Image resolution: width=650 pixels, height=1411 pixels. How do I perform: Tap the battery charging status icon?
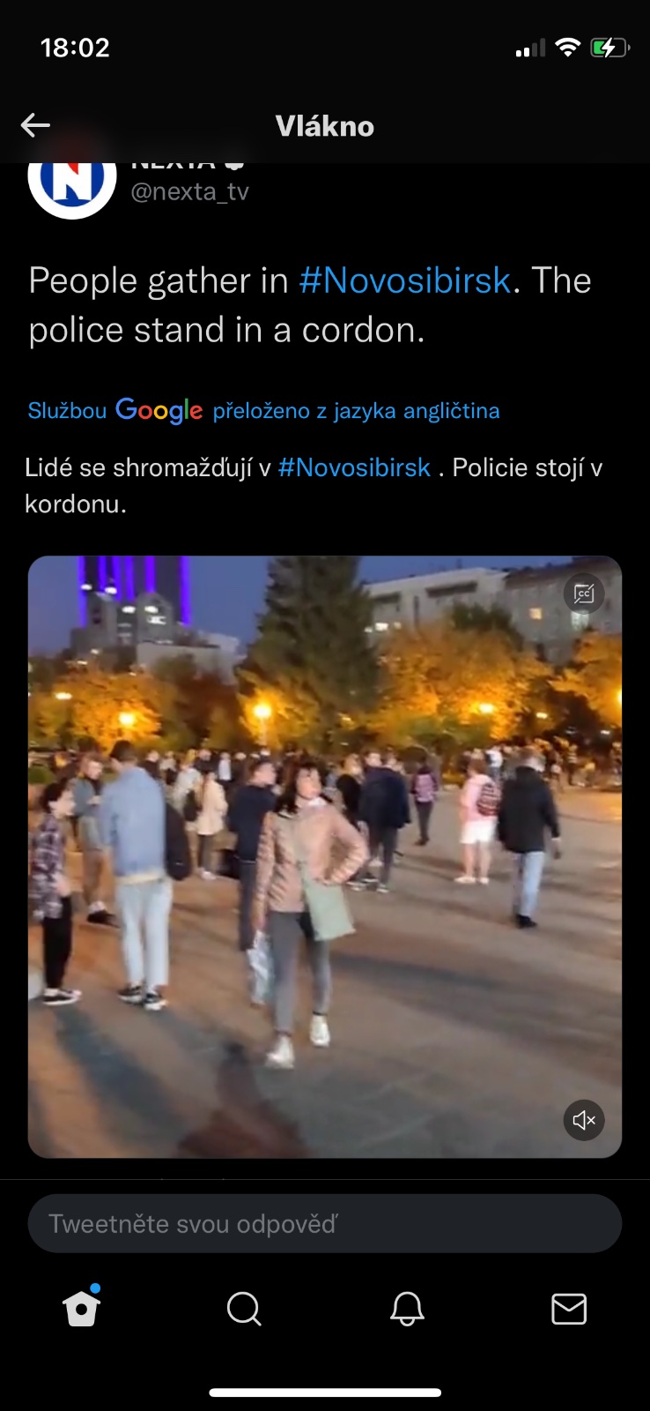[x=609, y=48]
